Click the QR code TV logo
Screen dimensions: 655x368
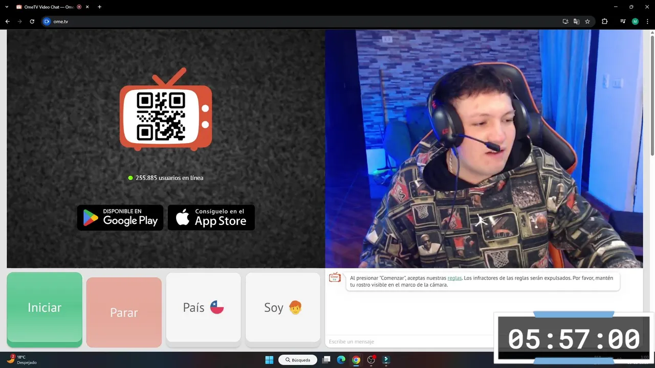(165, 110)
